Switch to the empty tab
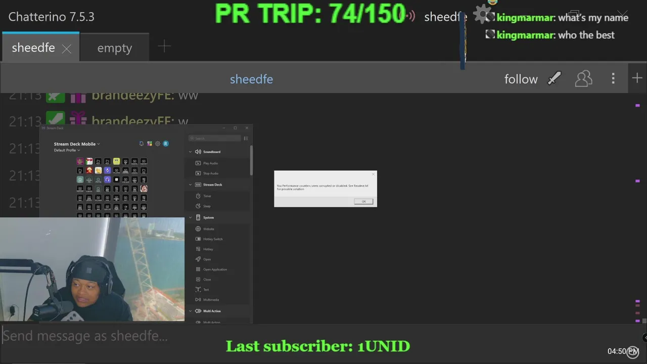This screenshot has width=647, height=364. [114, 48]
